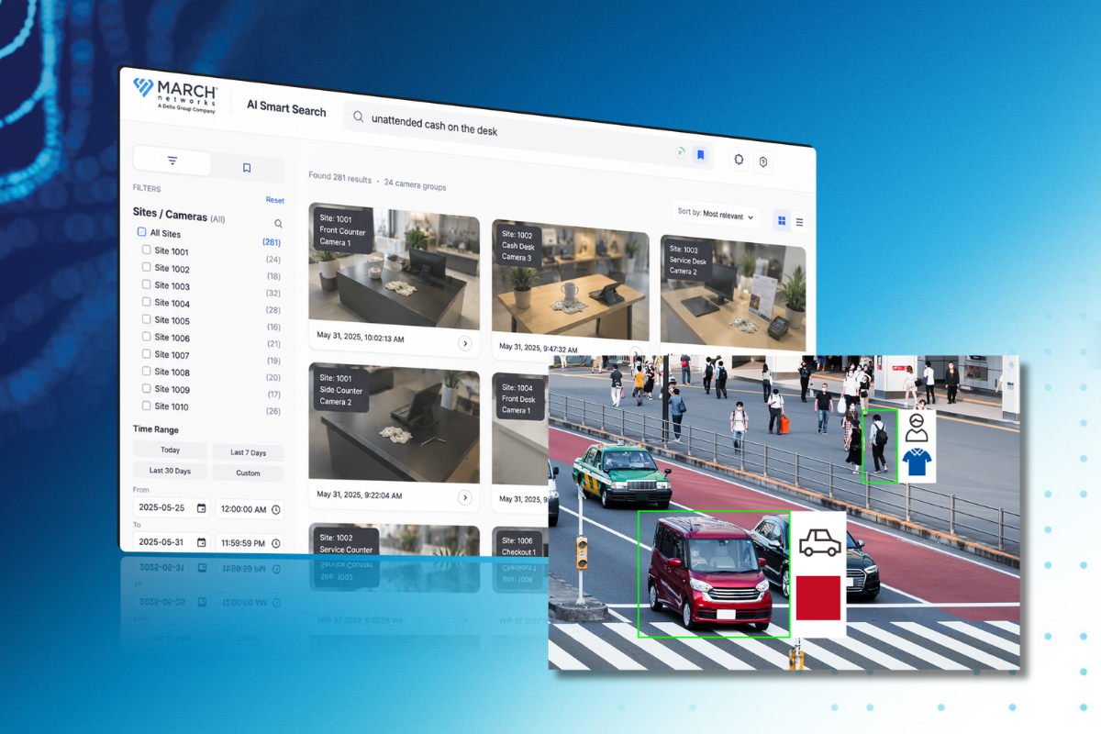Click the From date field 2025-05-25
The height and width of the screenshot is (734, 1101).
[172, 507]
